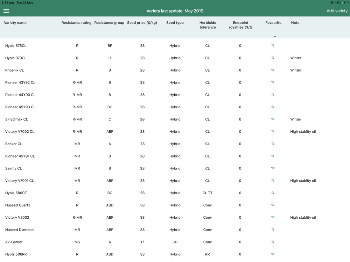Sort by Resistance group header

coord(109,22)
